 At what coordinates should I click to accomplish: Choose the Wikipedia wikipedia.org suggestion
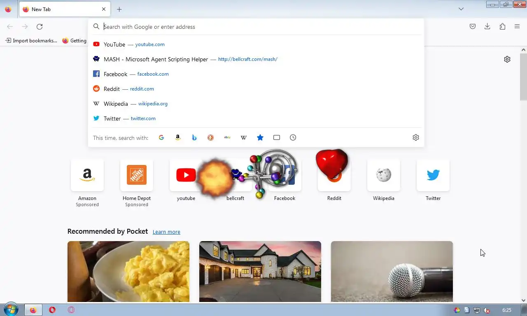(x=256, y=104)
